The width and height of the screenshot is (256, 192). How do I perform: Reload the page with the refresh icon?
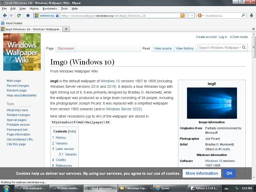(x=19, y=15)
